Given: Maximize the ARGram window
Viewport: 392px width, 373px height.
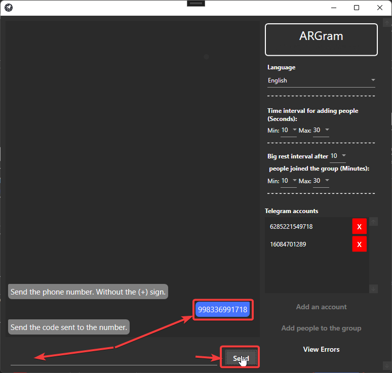Looking at the screenshot, I should [x=357, y=8].
